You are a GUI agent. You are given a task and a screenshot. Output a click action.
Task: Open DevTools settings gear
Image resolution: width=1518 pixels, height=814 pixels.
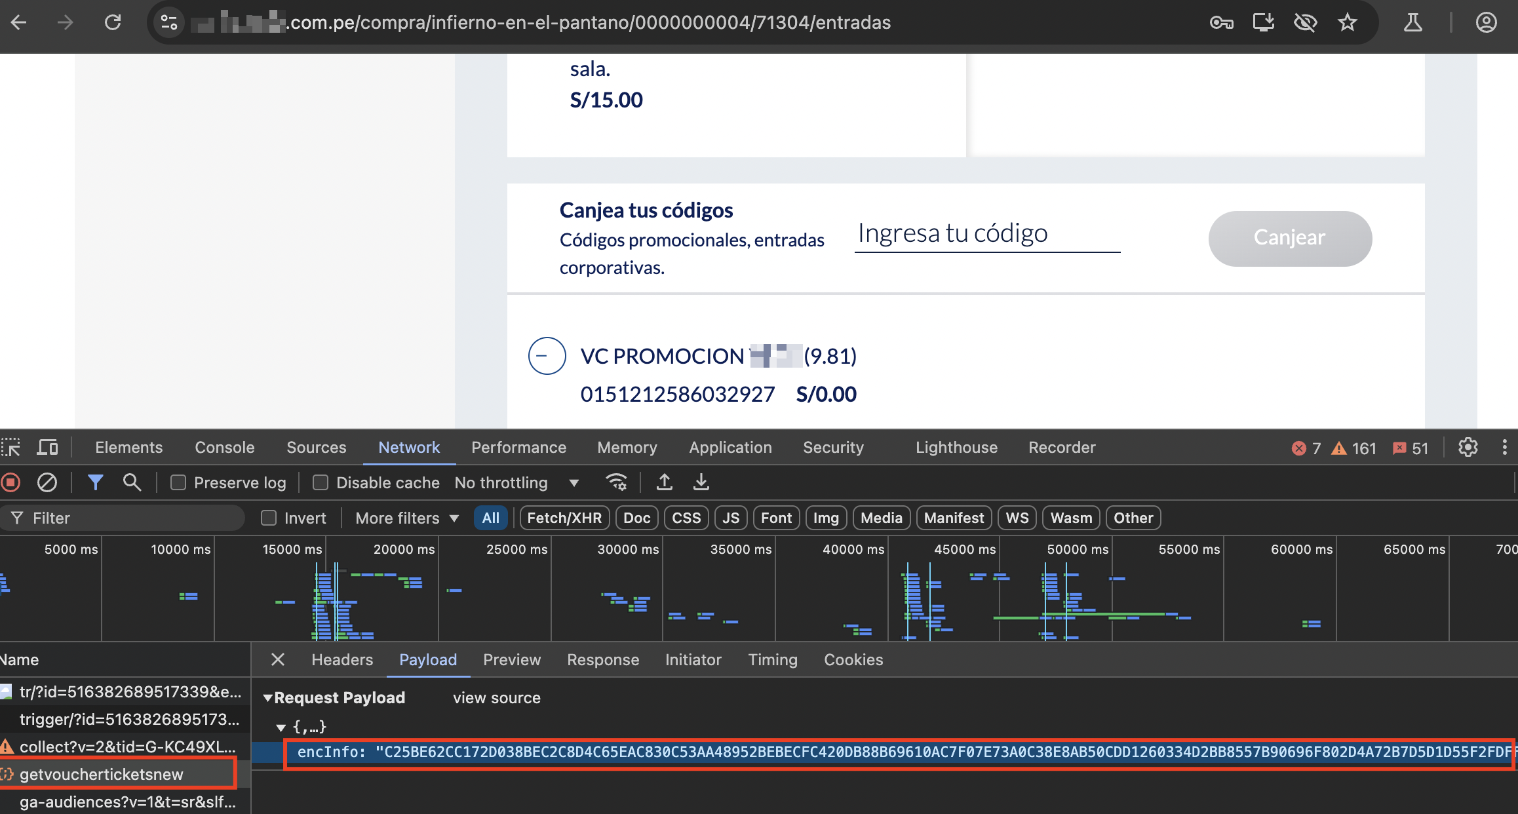(1468, 448)
